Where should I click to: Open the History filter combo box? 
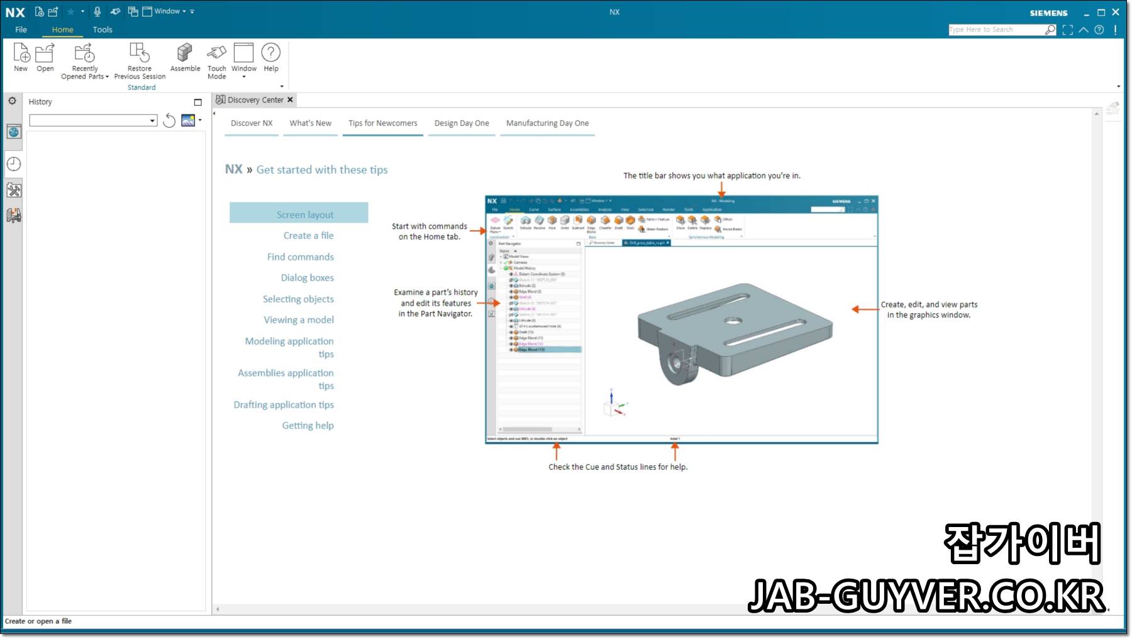click(93, 120)
